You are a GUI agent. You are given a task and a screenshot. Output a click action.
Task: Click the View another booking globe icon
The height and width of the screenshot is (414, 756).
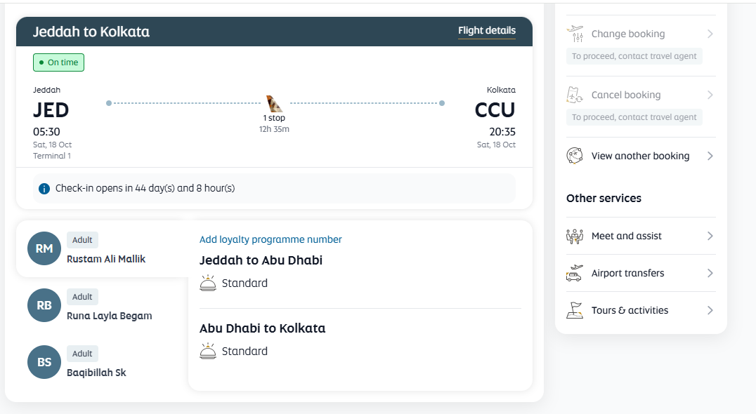[x=575, y=156]
